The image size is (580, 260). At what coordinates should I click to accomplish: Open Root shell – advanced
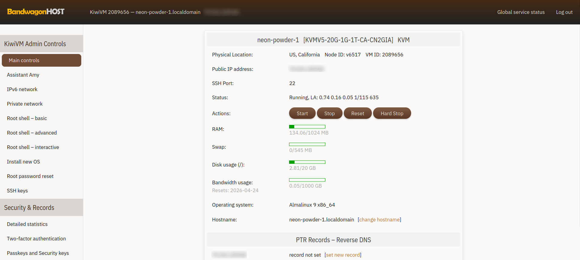tap(32, 133)
